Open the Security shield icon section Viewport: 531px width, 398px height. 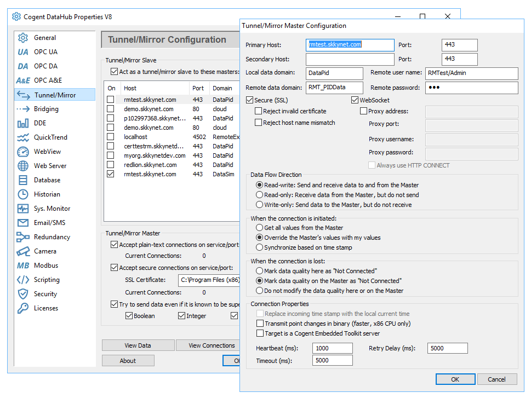23,294
